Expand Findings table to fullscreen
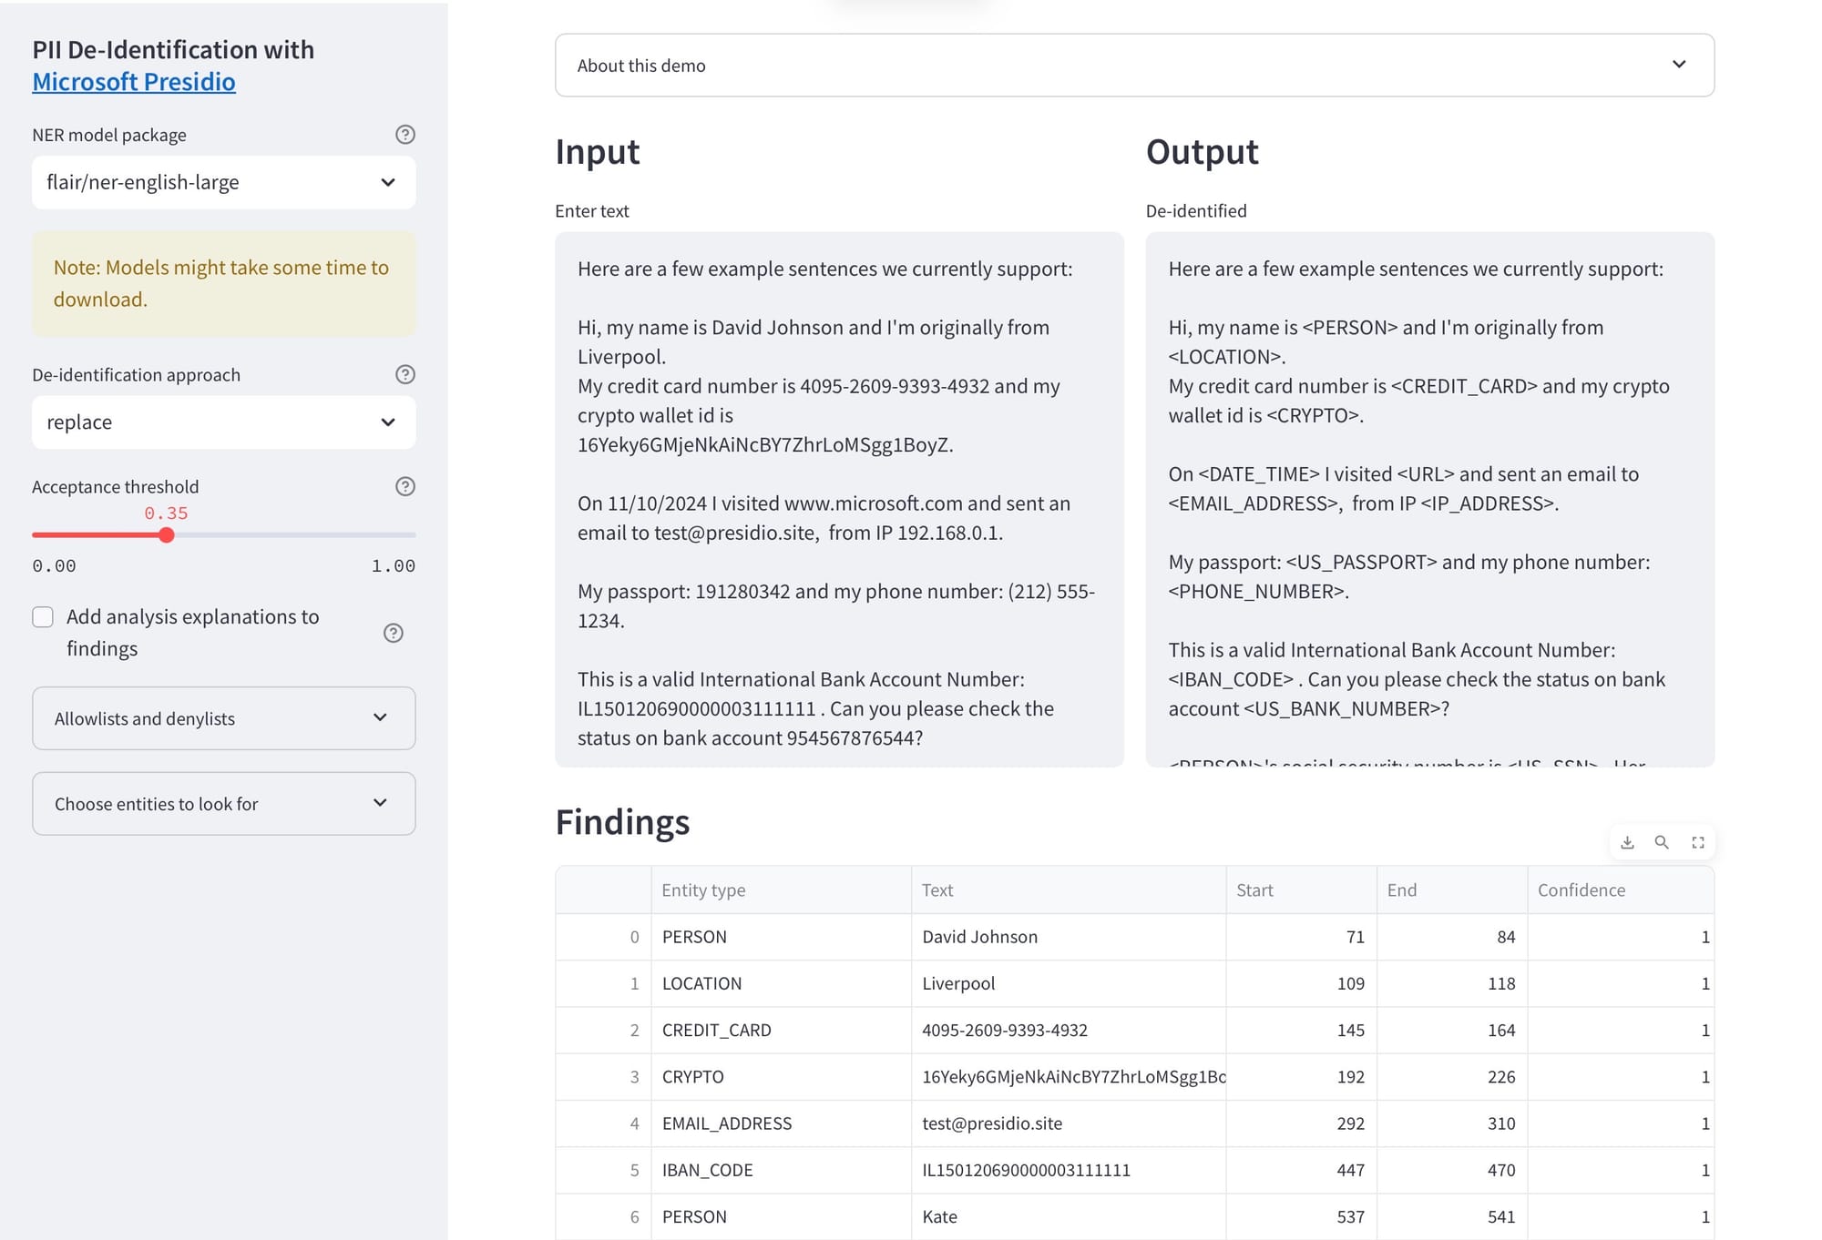The image size is (1822, 1240). coord(1697,842)
